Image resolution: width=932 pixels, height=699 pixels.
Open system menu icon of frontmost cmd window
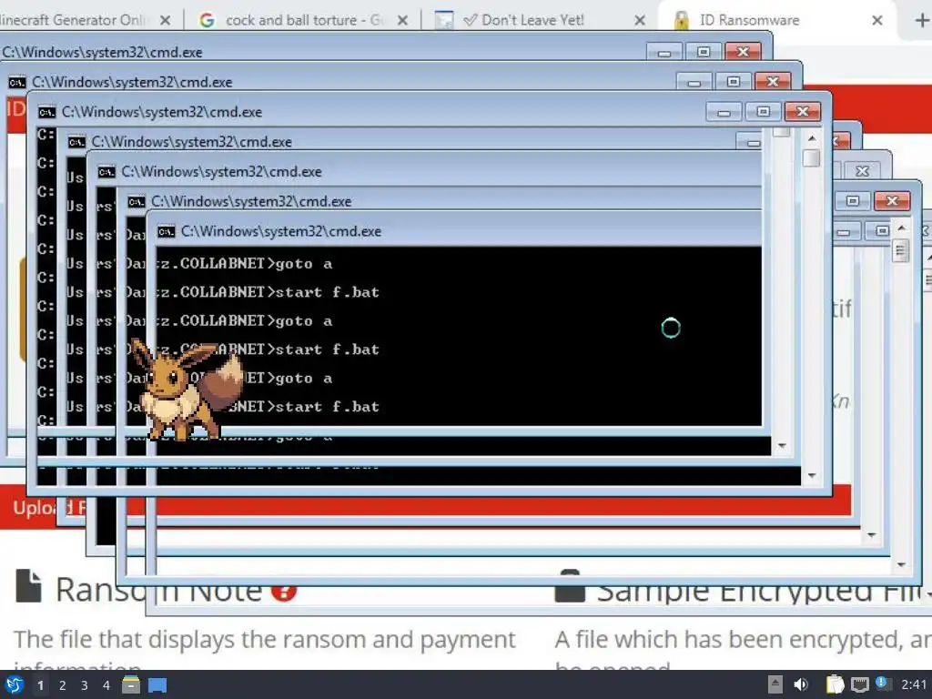[166, 231]
